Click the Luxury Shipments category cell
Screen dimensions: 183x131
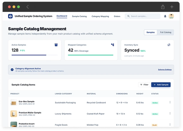tap(63, 114)
